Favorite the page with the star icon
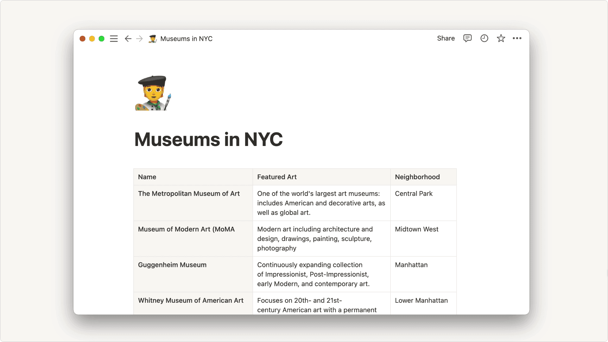608x342 pixels. pyautogui.click(x=501, y=38)
